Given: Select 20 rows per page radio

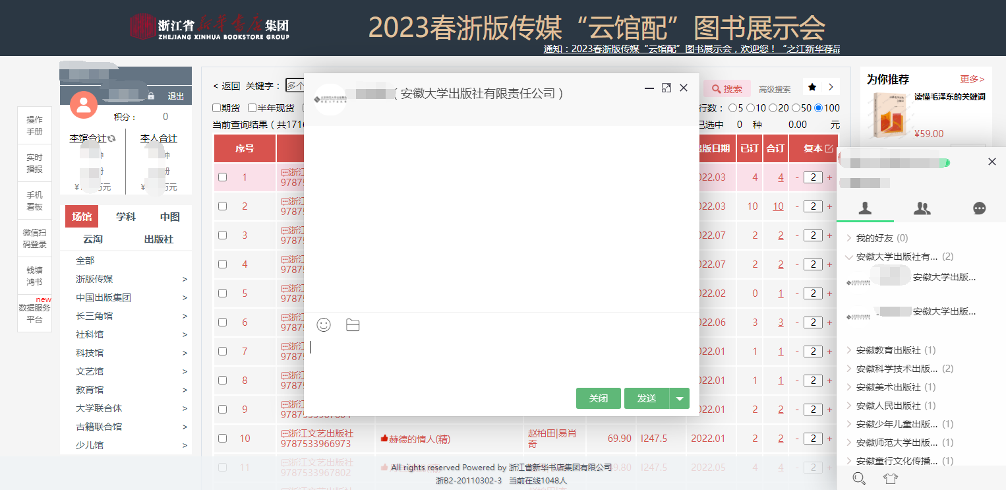Looking at the screenshot, I should coord(773,107).
